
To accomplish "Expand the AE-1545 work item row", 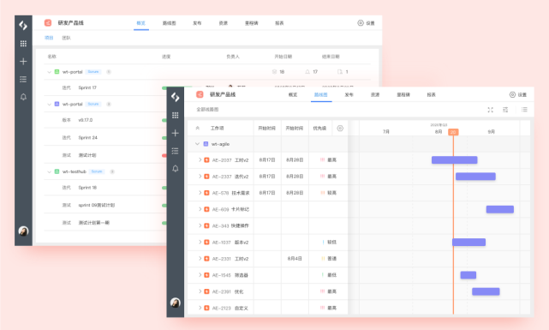I will tap(200, 275).
